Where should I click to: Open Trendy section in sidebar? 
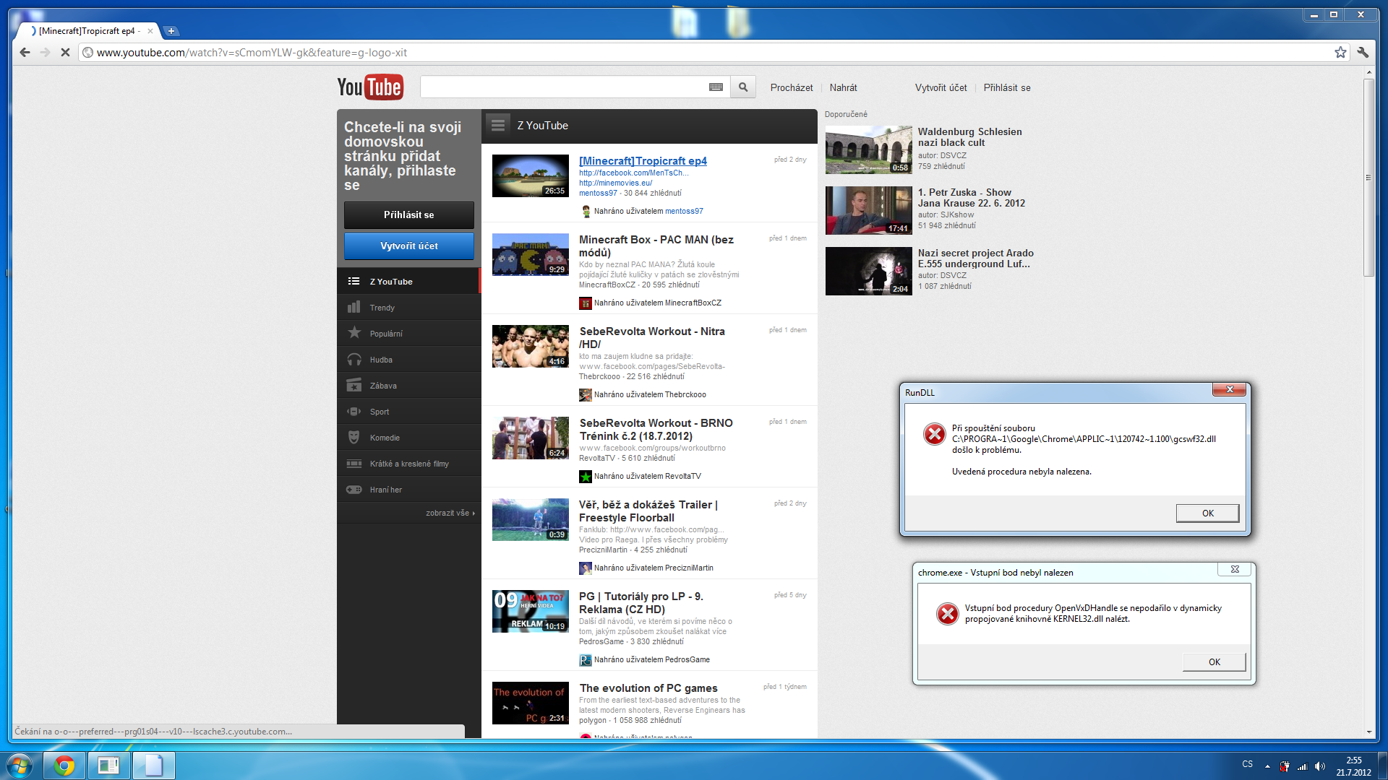click(x=382, y=308)
